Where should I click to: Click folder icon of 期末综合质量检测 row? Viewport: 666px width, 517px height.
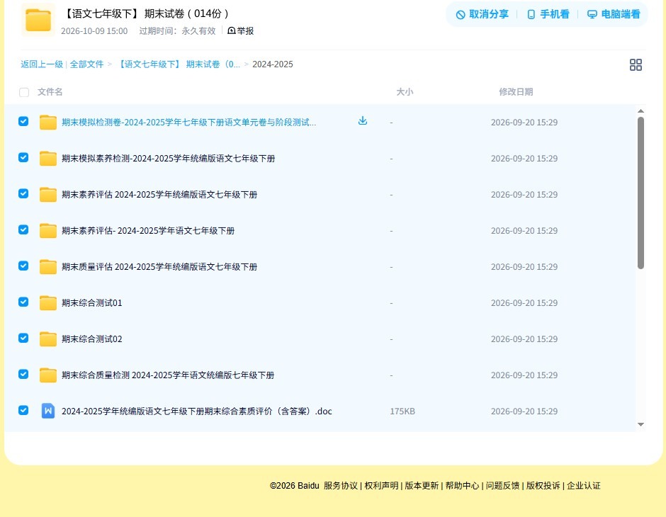48,375
